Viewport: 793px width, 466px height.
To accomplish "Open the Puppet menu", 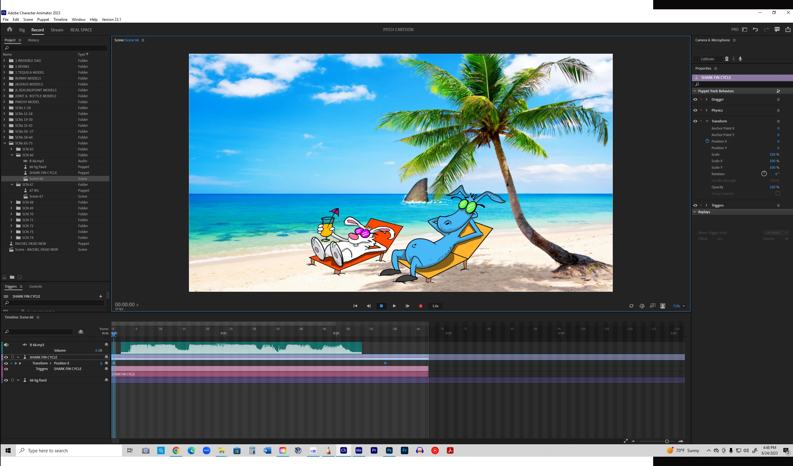I will [43, 20].
